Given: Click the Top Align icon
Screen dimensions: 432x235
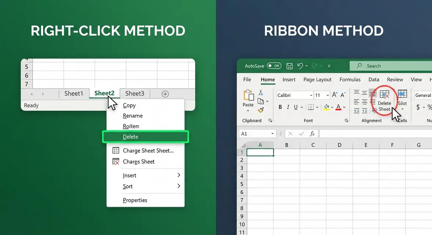Looking at the screenshot, I should pyautogui.click(x=356, y=92).
